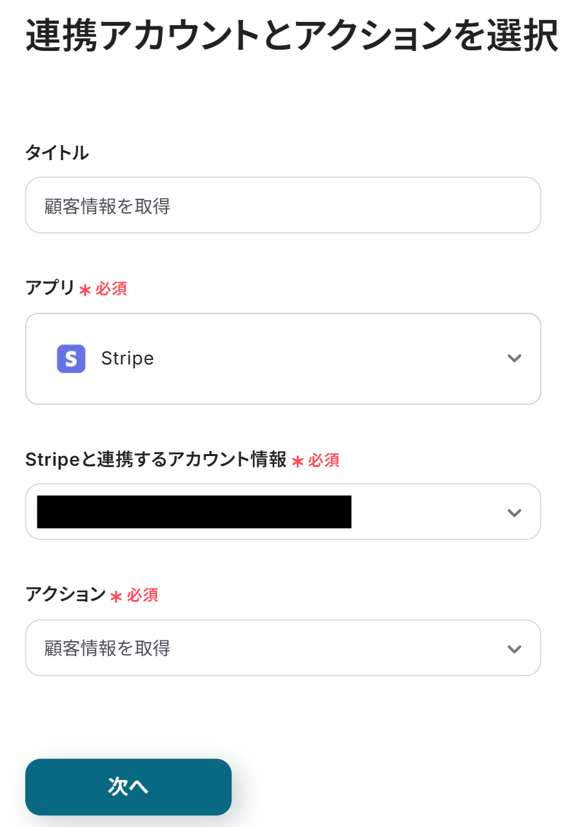Expand the アプリ dropdown chevron
Screen dimensions: 576x827
tap(514, 359)
